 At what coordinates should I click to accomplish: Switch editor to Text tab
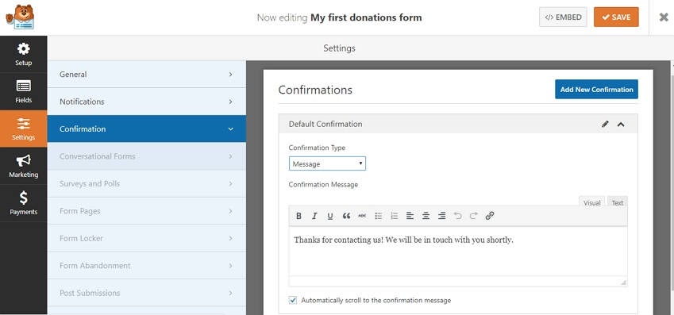coord(618,202)
